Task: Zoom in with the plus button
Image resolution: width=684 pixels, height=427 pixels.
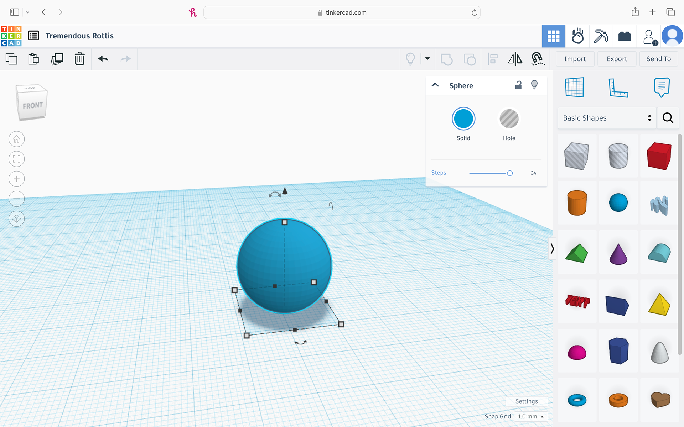Action: click(x=17, y=179)
